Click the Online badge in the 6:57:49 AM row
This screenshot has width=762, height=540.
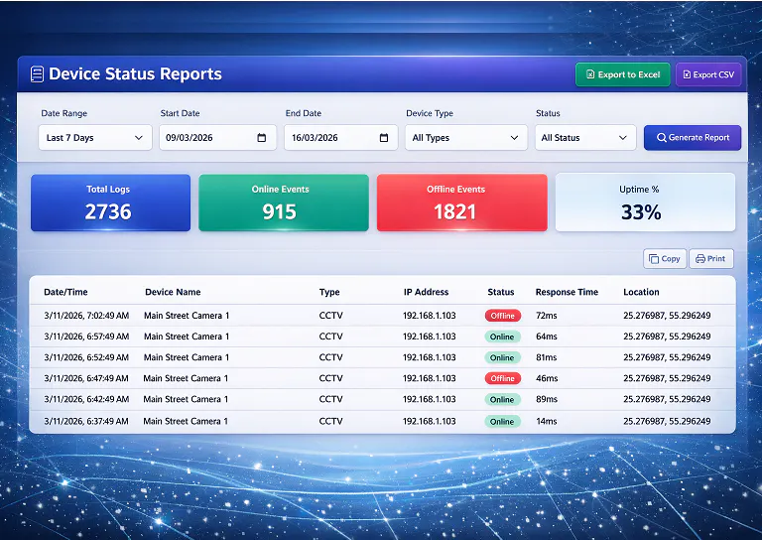coord(502,337)
